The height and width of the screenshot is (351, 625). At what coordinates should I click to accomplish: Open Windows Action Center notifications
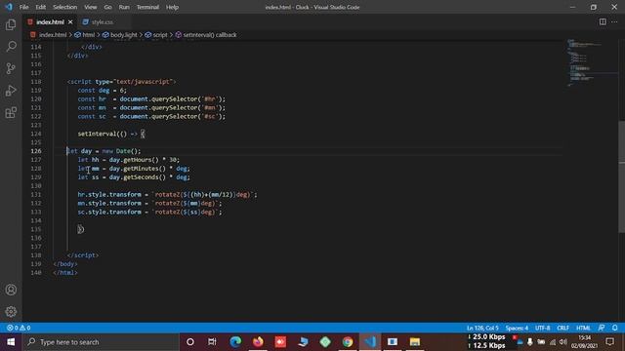point(609,342)
